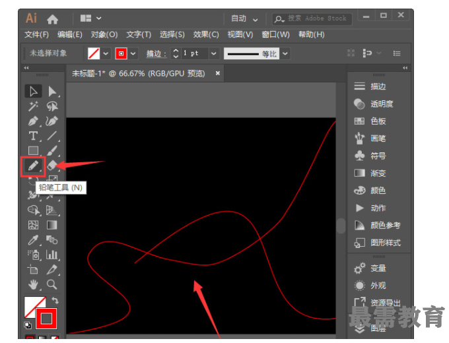Open the workspace layout switcher

click(90, 18)
